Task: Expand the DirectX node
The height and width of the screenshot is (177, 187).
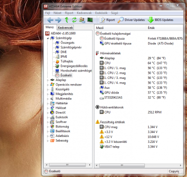Action: [48, 113]
